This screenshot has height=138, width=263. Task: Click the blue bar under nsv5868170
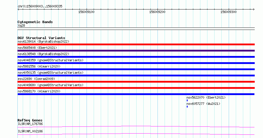pyautogui.click(x=136, y=94)
